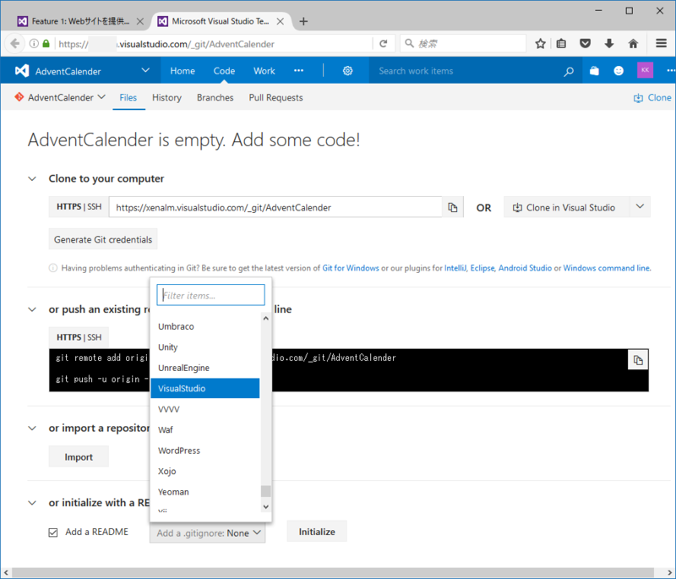Click the gitignore list scrollbar up arrow
The image size is (676, 579).
(266, 318)
